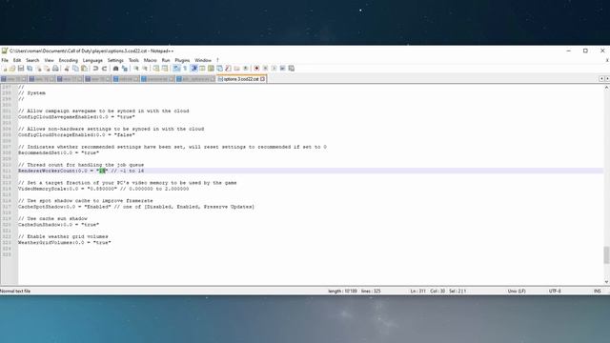610x343 pixels.
Task: Click the Unix (LF) status bar entry
Action: (x=517, y=291)
